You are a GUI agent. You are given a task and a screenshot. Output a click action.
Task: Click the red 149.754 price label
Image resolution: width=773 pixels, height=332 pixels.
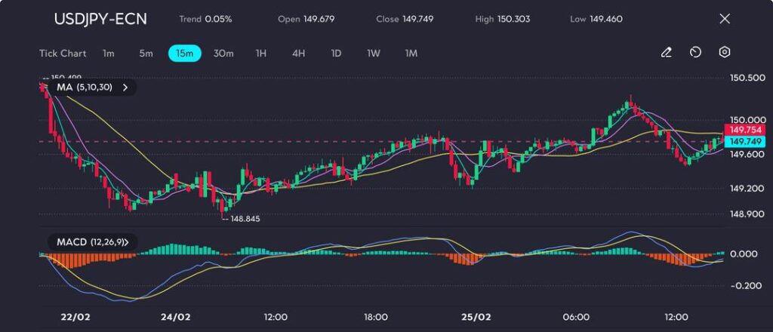pyautogui.click(x=744, y=130)
